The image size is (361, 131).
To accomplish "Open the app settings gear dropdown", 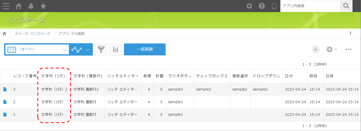I will point(332,49).
